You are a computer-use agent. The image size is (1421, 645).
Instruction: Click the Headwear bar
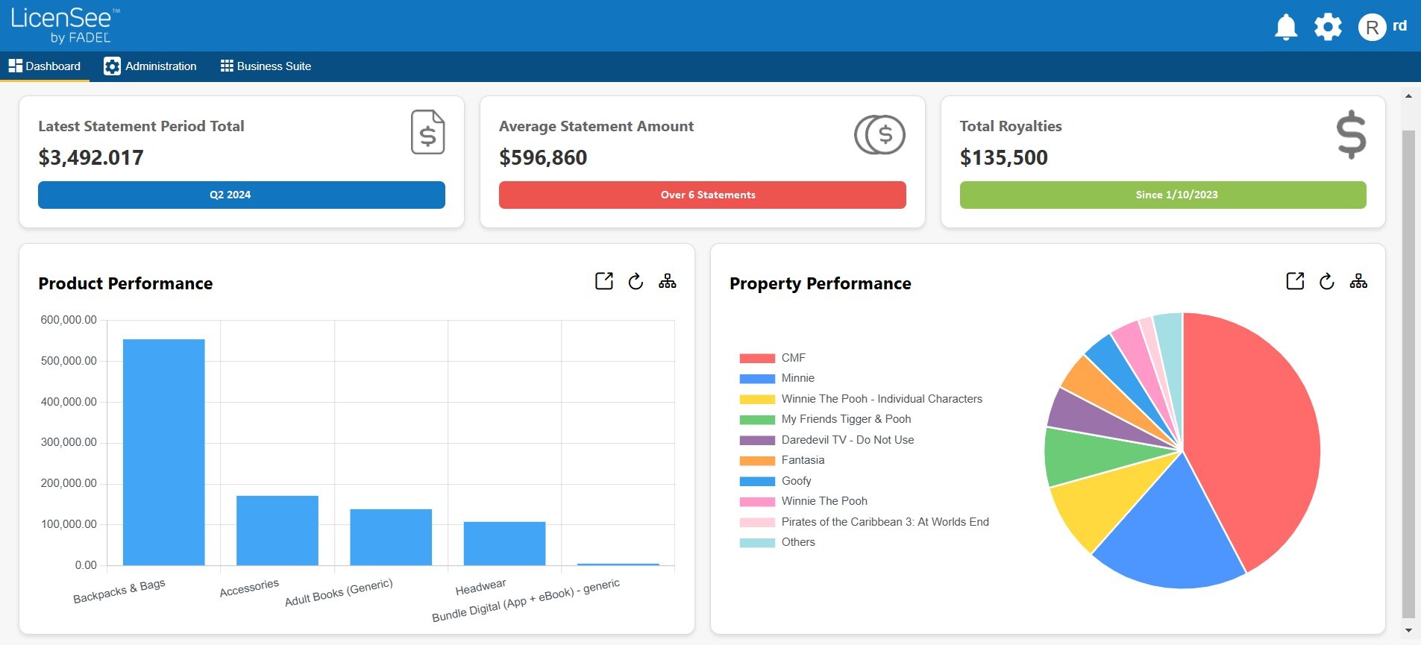[x=504, y=544]
